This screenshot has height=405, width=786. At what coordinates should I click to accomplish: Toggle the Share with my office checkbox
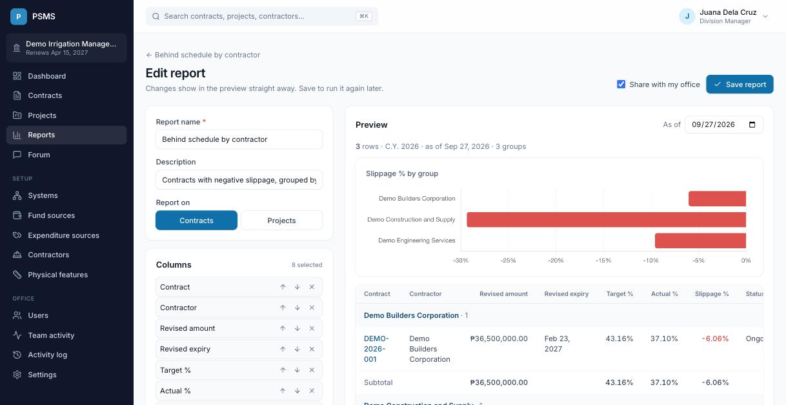(x=621, y=84)
